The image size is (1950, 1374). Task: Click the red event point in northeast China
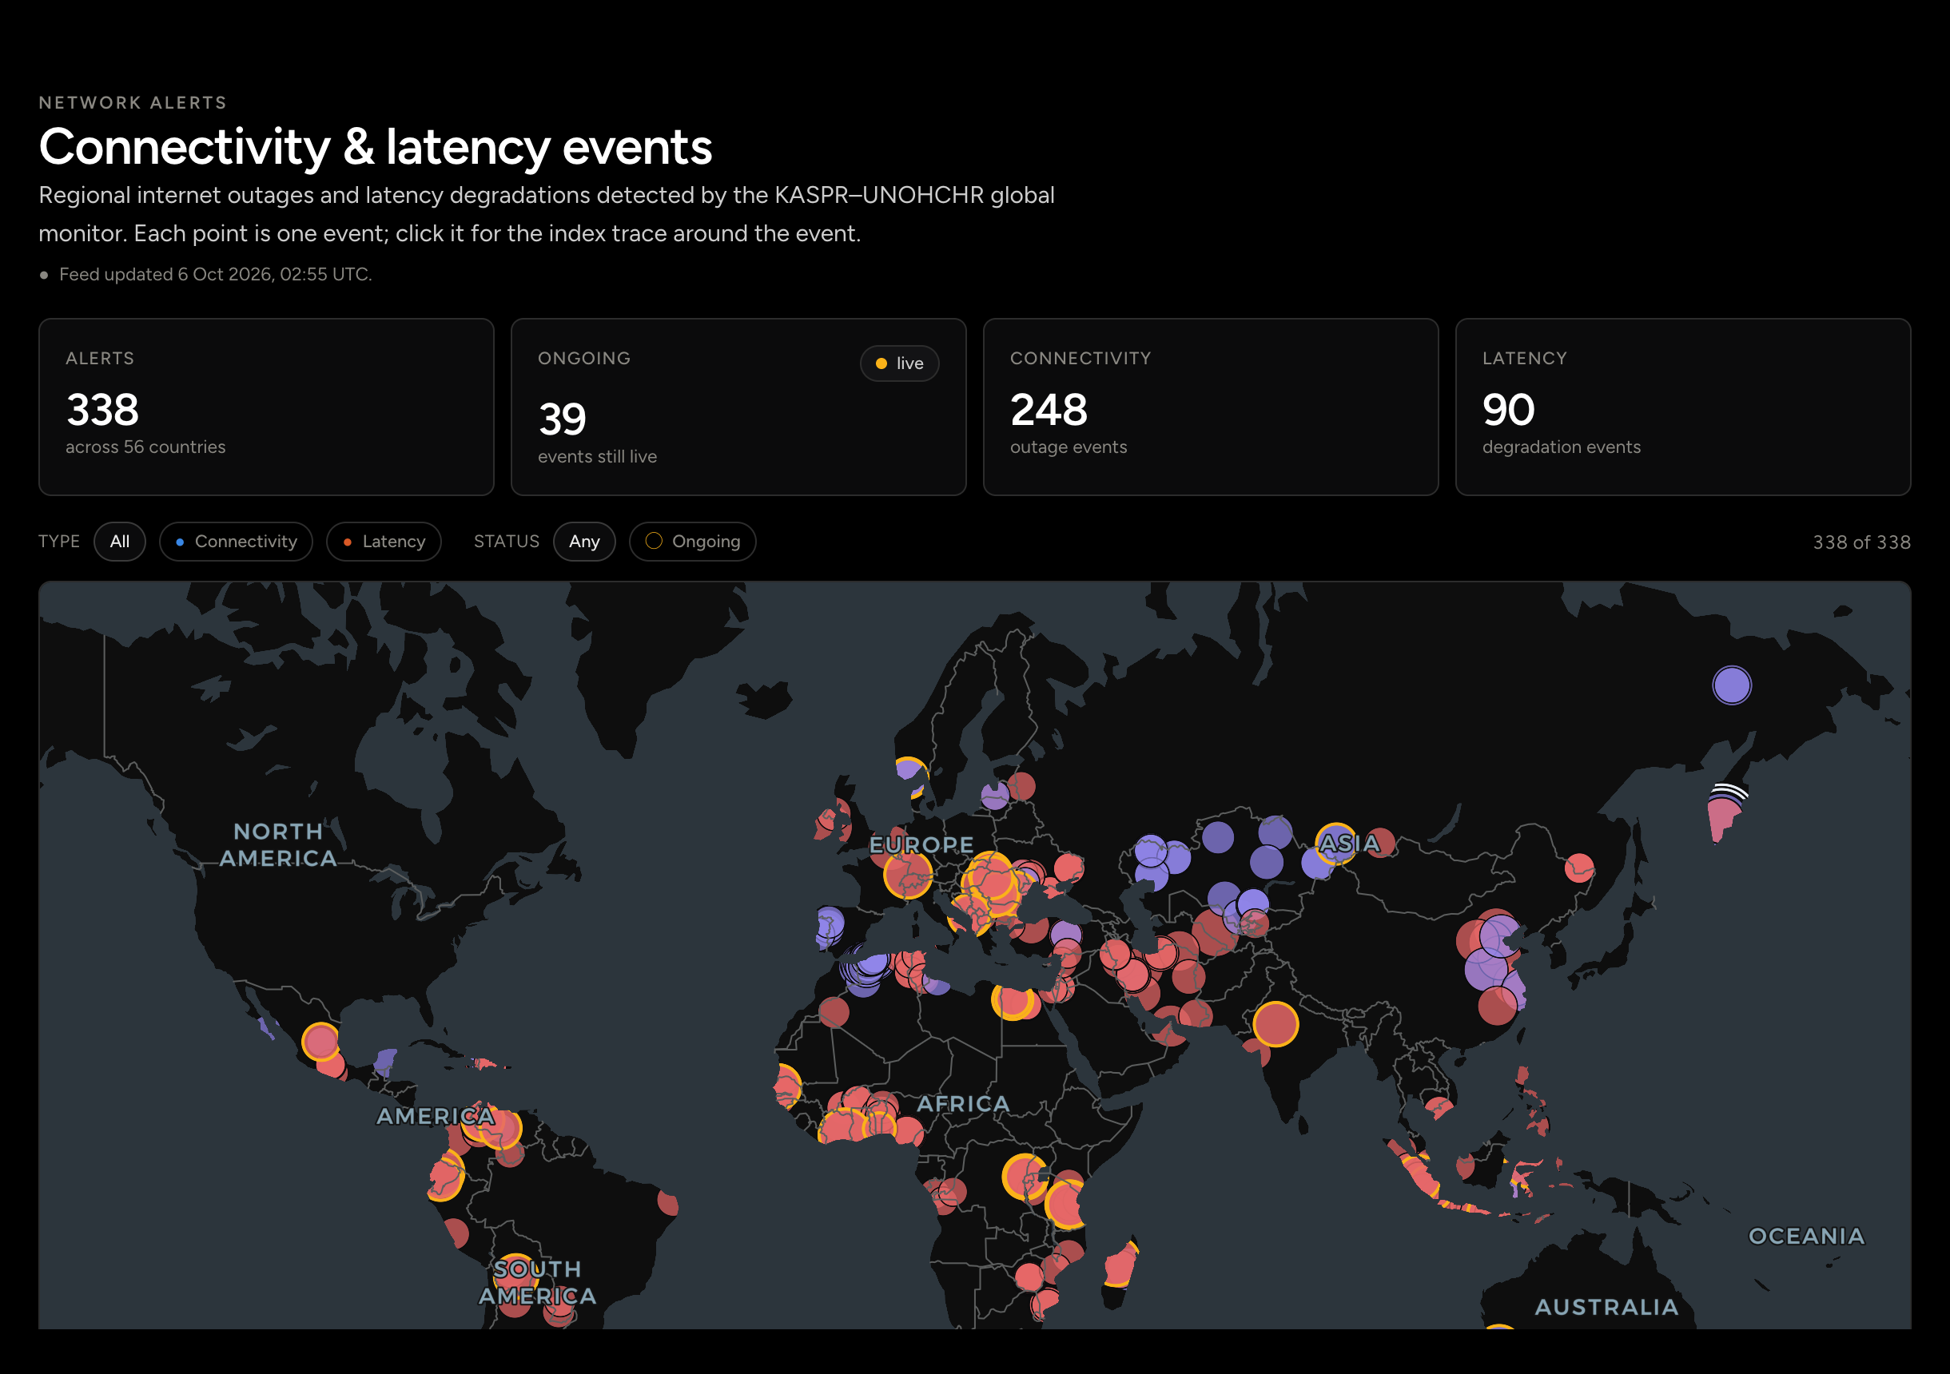coord(1580,868)
